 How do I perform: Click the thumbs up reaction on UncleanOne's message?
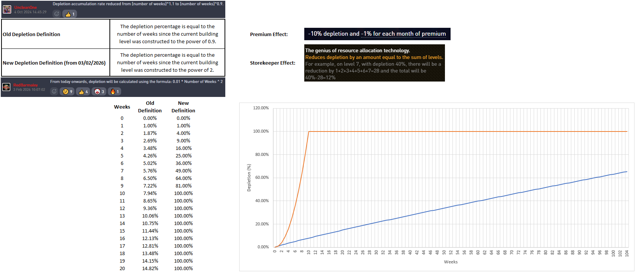(70, 14)
